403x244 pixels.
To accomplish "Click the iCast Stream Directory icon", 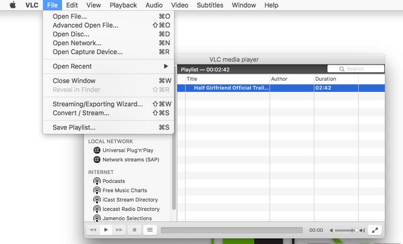I will click(x=97, y=200).
